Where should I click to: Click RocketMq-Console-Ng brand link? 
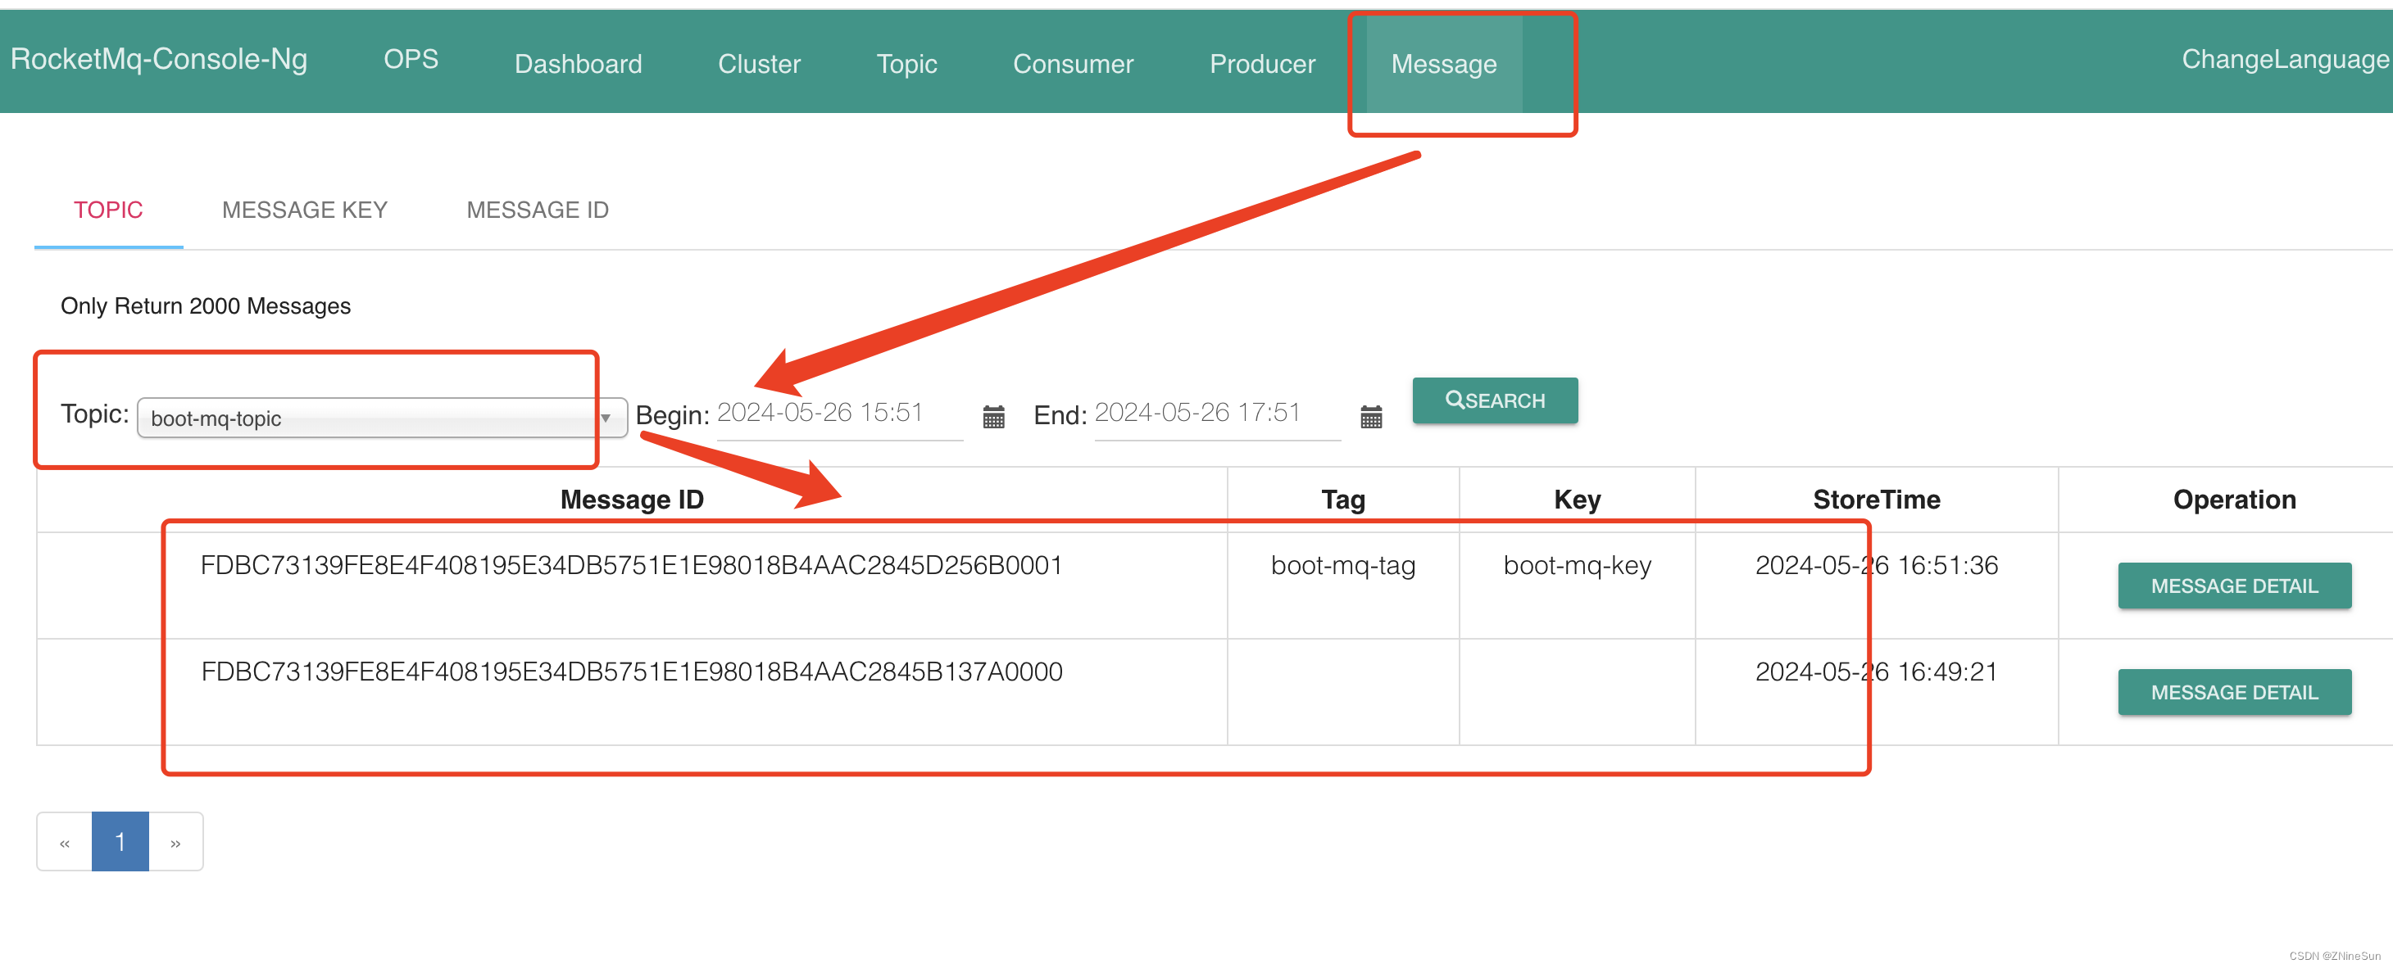tap(159, 60)
